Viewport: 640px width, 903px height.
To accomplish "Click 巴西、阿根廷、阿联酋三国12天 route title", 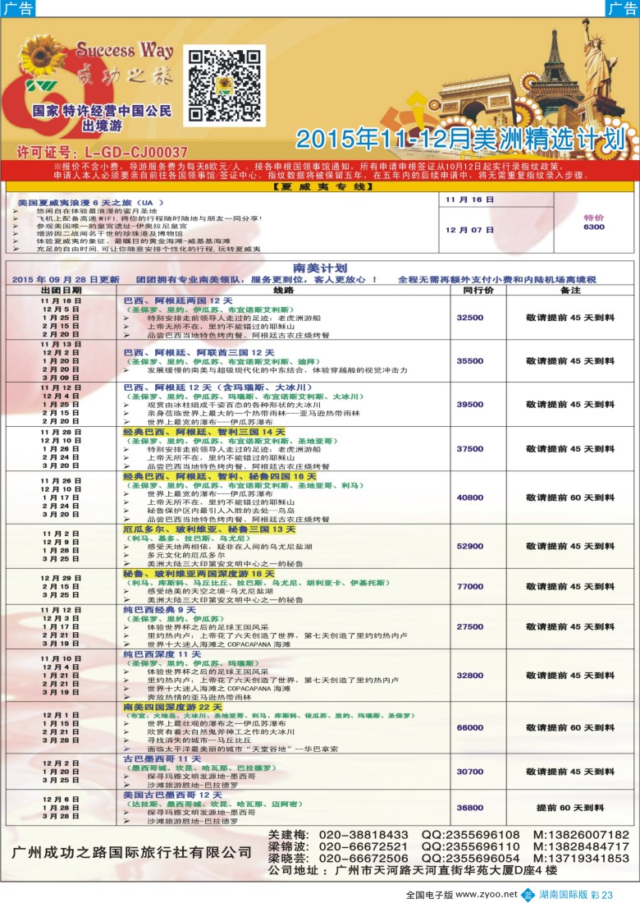I will click(x=199, y=352).
